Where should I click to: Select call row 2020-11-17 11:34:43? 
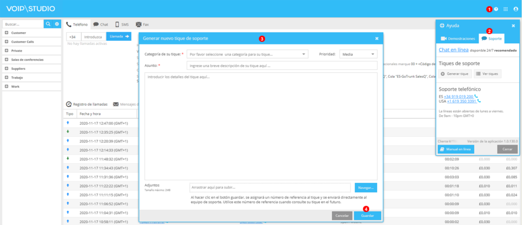(103, 168)
